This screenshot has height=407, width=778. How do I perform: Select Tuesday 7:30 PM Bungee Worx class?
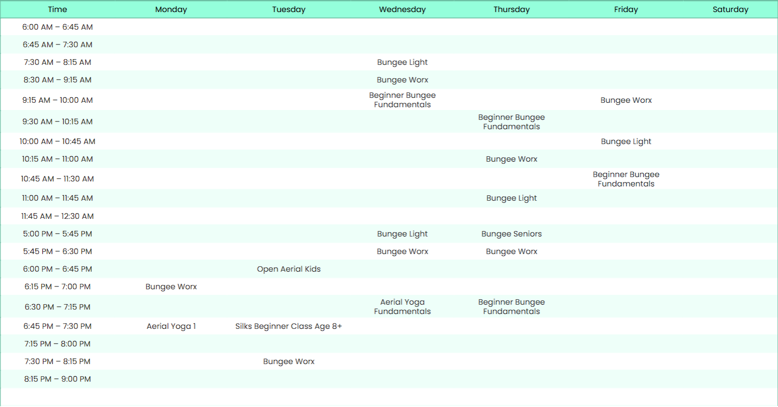click(289, 361)
